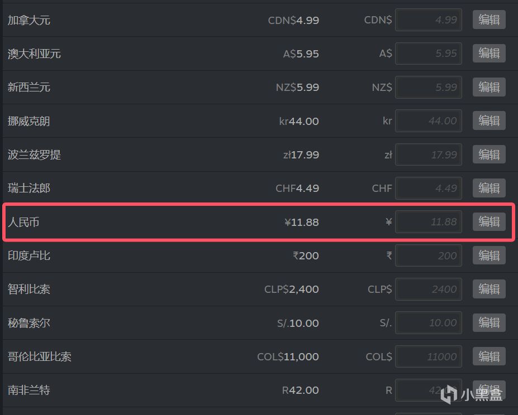The height and width of the screenshot is (415, 518).
Task: Click 编辑 button for 瑞士法郎 row
Action: [x=489, y=188]
